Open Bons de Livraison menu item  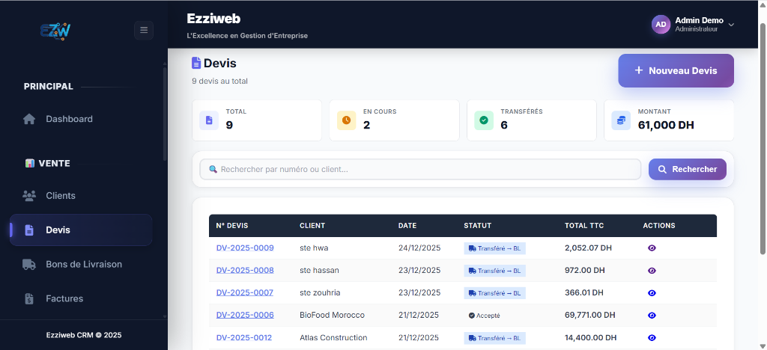(81, 264)
